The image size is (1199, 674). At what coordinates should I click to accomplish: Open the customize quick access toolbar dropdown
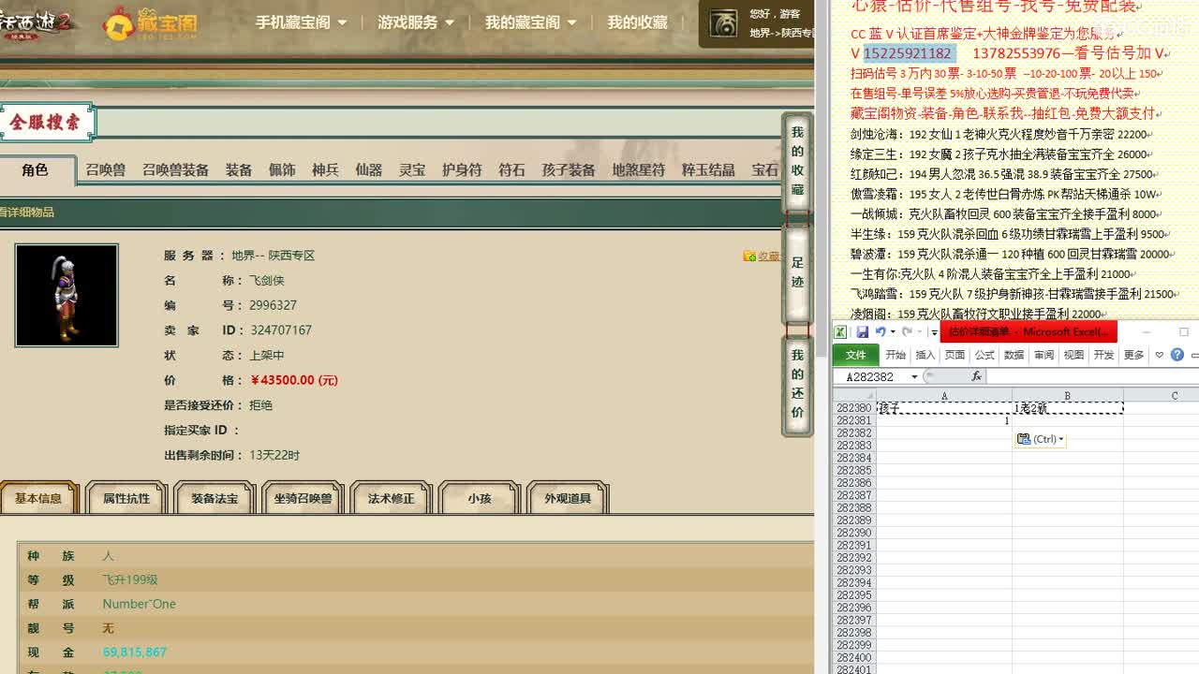pos(934,332)
